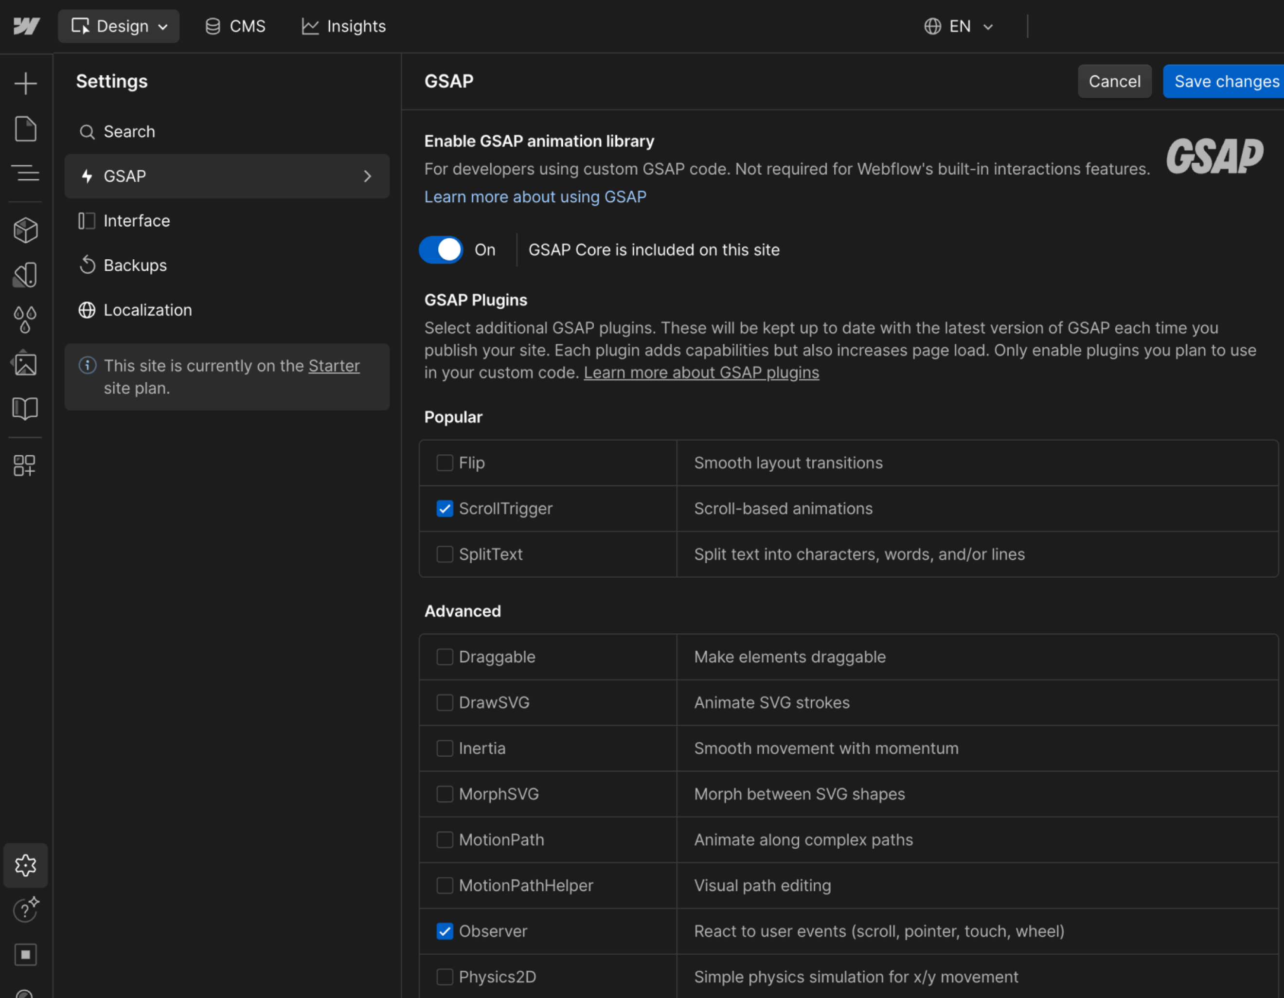Toggle GSAP Core on/off switch
This screenshot has height=998, width=1284.
[x=441, y=250]
